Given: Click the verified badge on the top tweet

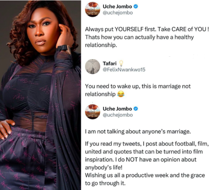Looking at the screenshot, I should click(x=136, y=7).
